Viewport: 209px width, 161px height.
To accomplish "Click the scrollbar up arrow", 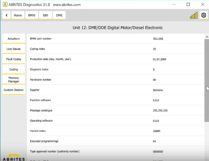I will [207, 37].
